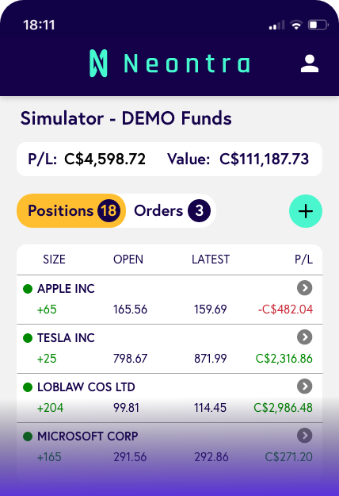Open Apple Inc details arrow
This screenshot has width=339, height=496.
point(305,288)
